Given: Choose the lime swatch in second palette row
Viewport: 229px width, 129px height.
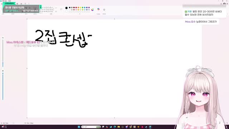Looking at the screenshot, I should pos(83,10).
